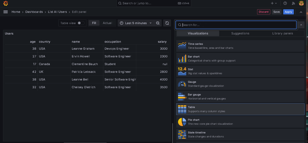Sort by the occupation column header

[113, 42]
